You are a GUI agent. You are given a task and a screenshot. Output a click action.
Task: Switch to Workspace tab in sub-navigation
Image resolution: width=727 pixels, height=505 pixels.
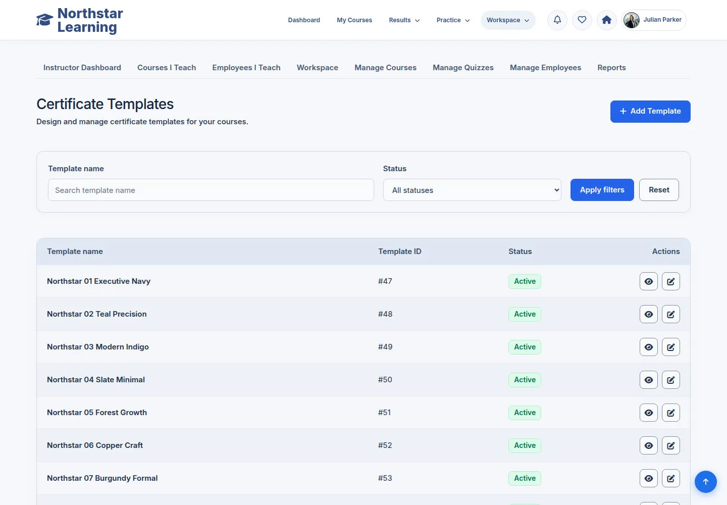pyautogui.click(x=318, y=68)
